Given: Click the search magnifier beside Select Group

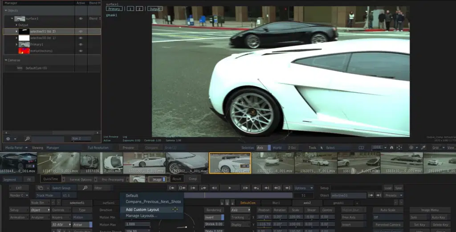Looking at the screenshot, I should coord(85,188).
